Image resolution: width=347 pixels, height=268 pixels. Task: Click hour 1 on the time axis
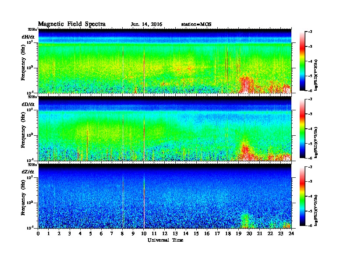(49, 234)
